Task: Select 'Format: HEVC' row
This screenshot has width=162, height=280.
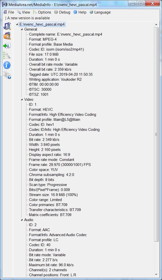Action: [x=41, y=110]
